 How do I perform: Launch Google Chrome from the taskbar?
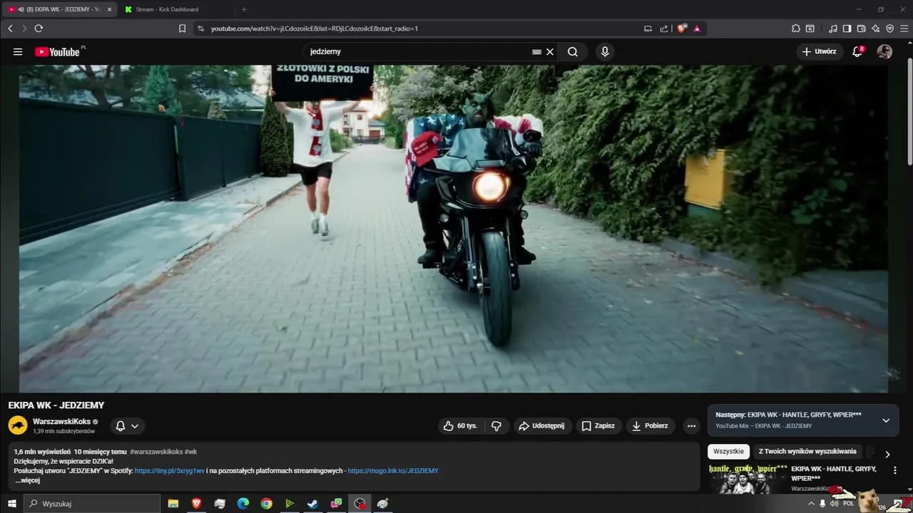pyautogui.click(x=266, y=504)
